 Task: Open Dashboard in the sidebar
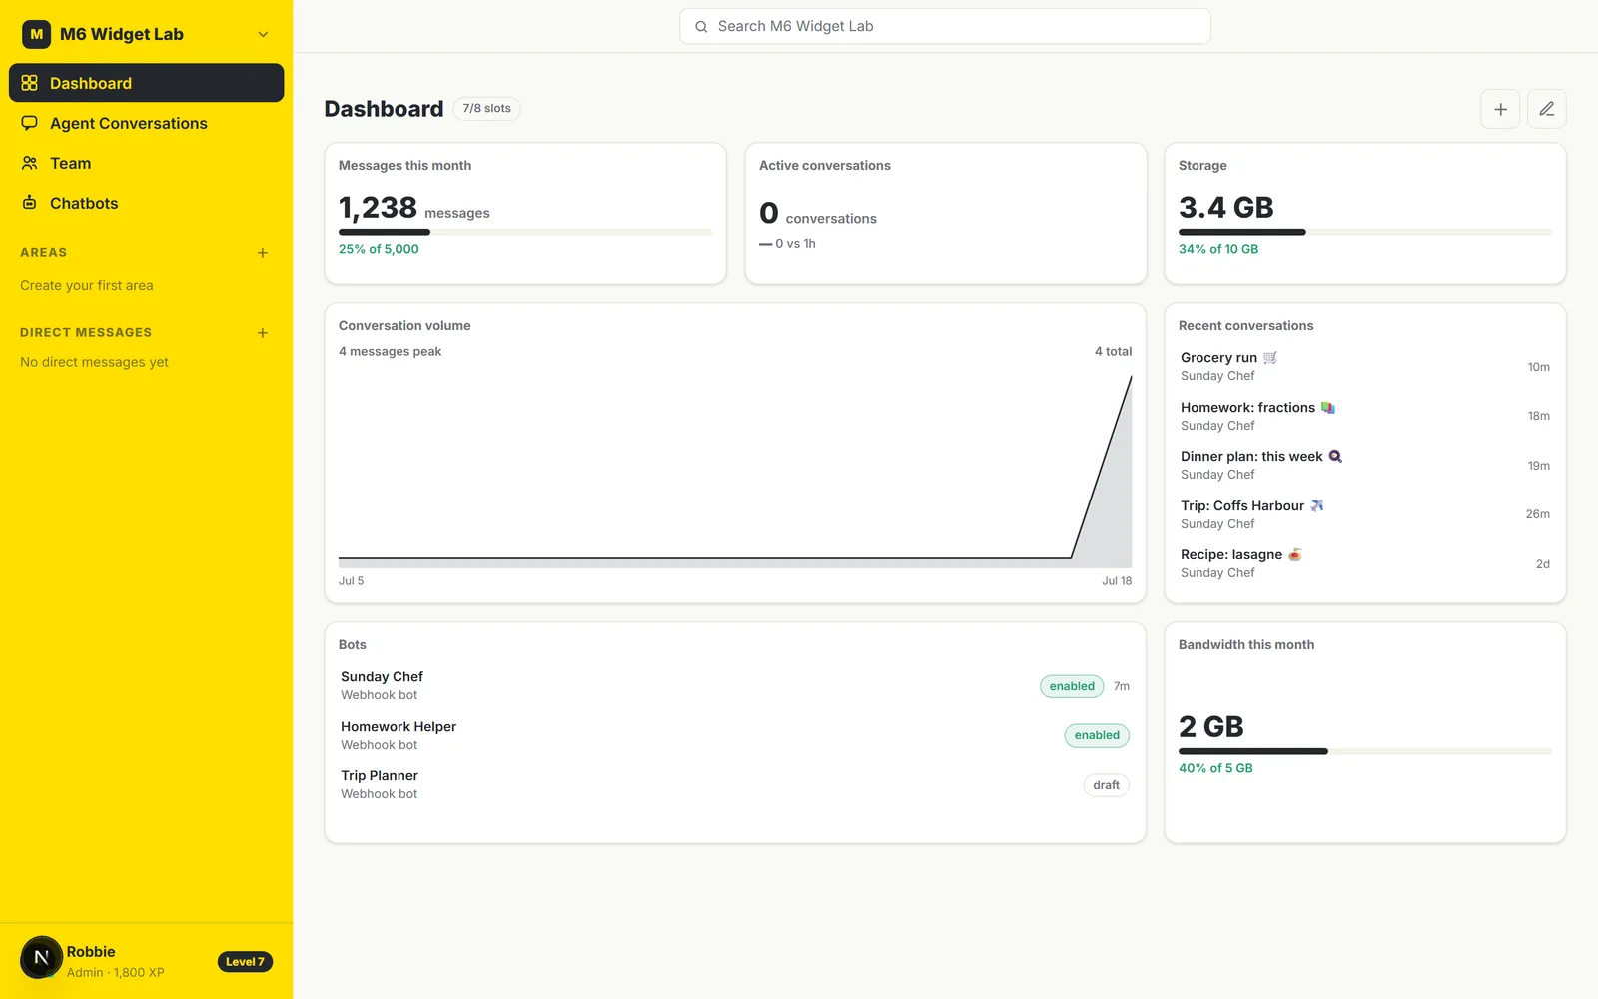pos(146,83)
